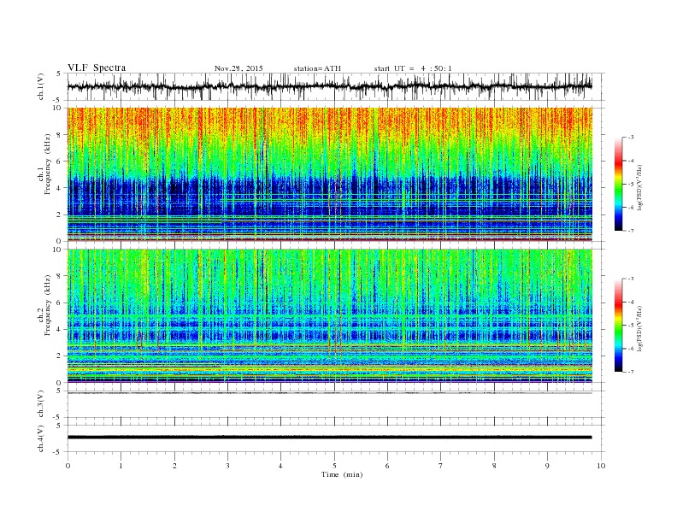Click the "station=ATH" header label
Viewport: 677px width, 523px height.
(x=317, y=68)
